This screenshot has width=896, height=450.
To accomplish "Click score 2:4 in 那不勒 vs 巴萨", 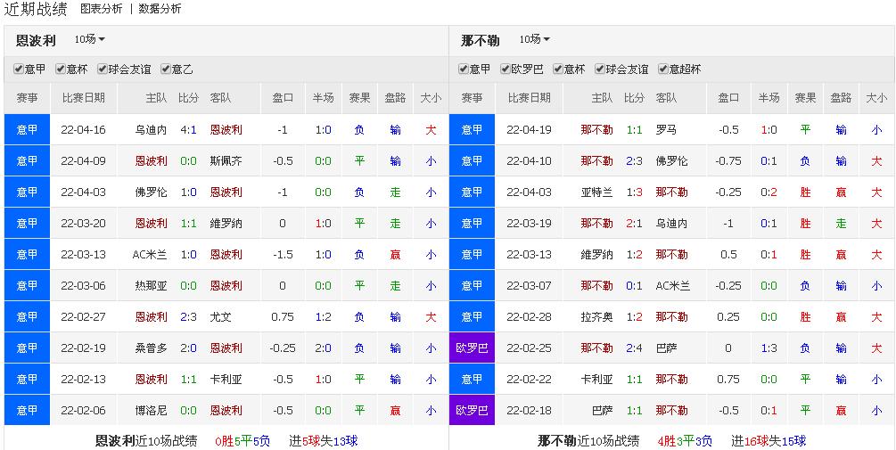I will 634,348.
